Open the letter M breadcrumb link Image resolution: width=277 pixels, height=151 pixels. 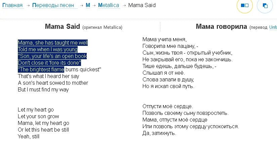click(88, 5)
